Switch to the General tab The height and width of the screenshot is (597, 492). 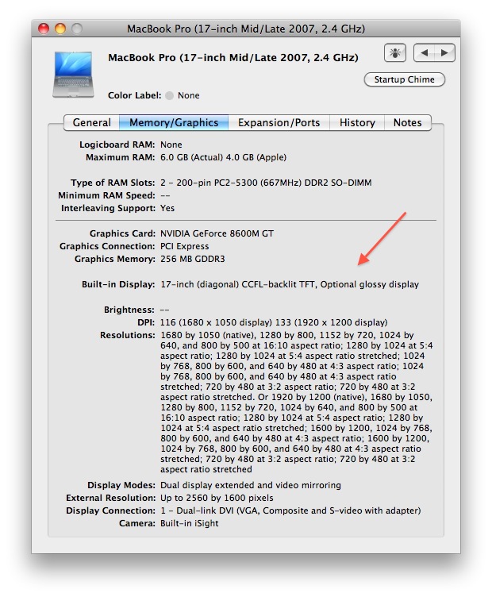(x=91, y=122)
